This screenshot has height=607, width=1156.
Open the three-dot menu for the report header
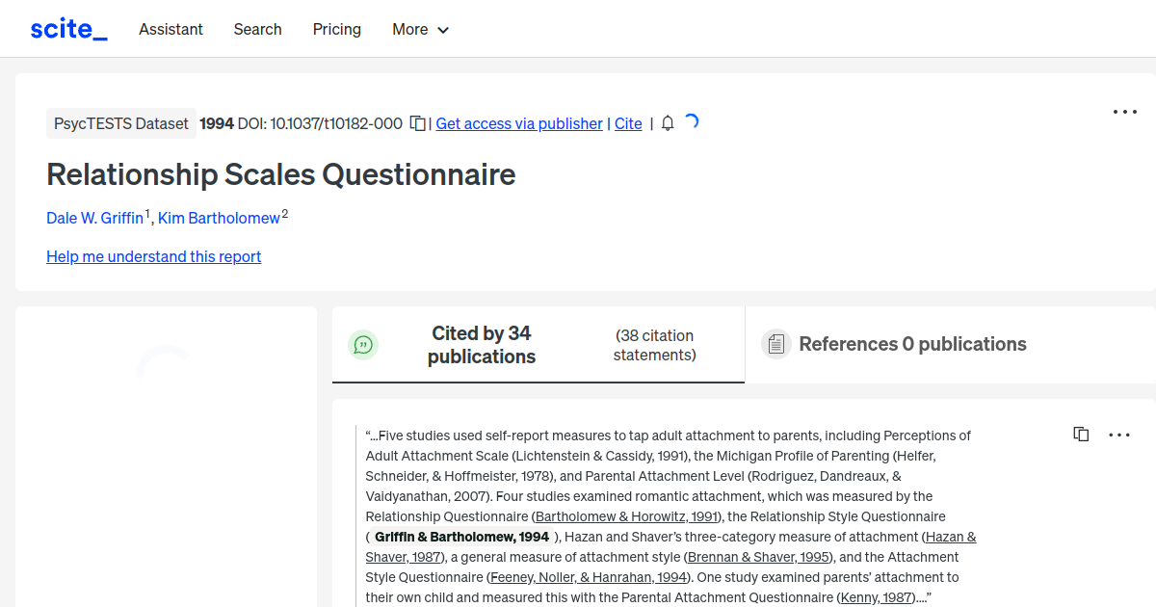(x=1124, y=112)
